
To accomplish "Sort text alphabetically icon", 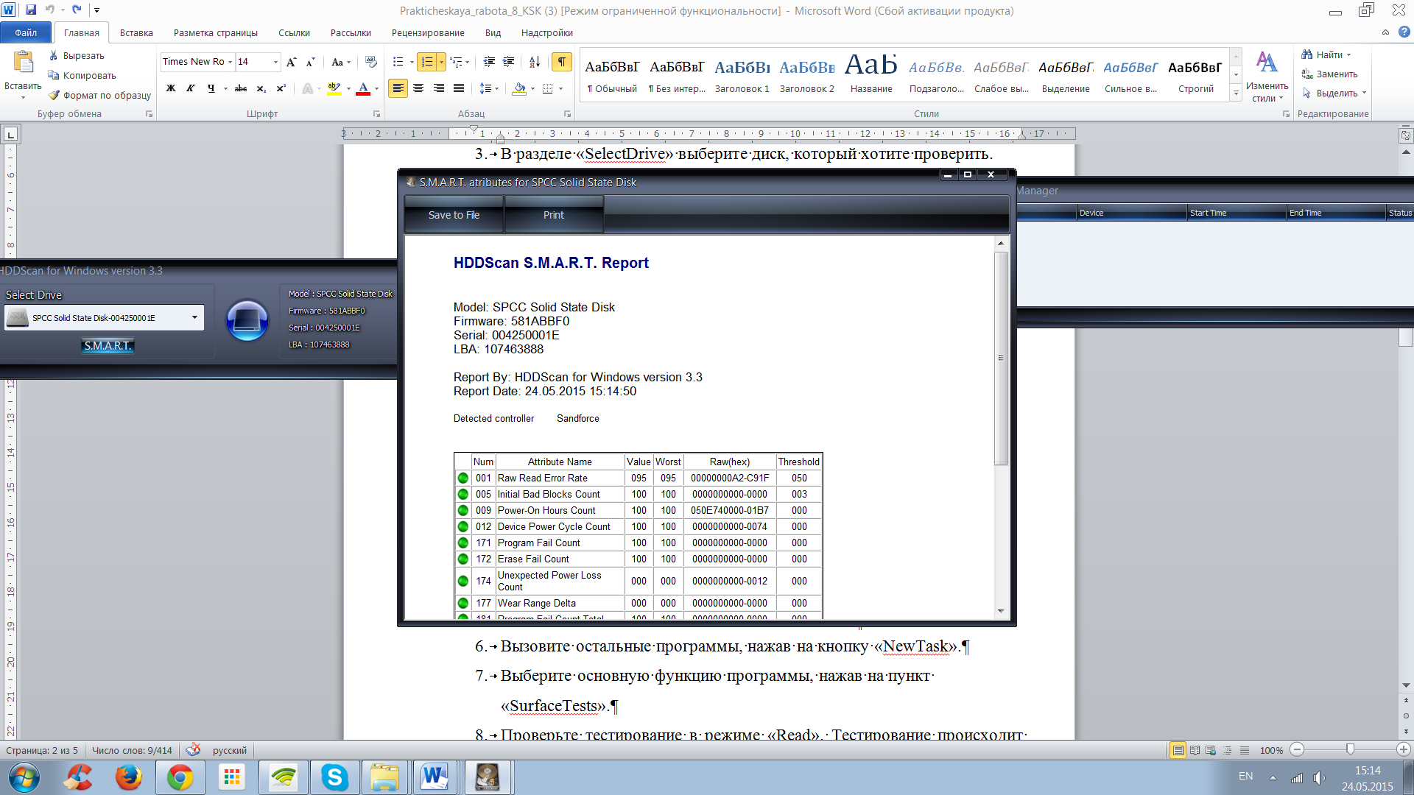I will [x=535, y=62].
